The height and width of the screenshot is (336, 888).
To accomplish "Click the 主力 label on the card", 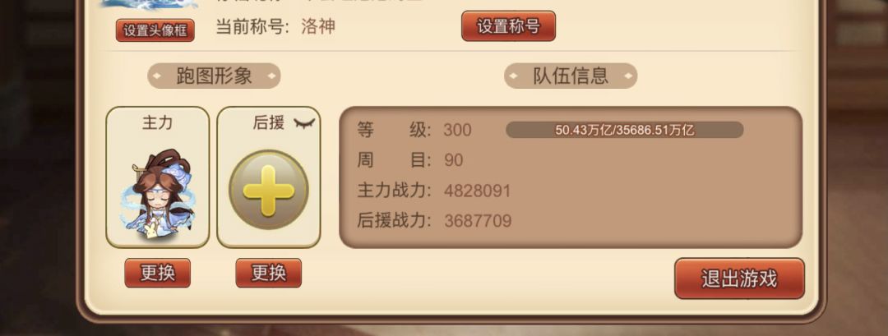I will coord(157,122).
